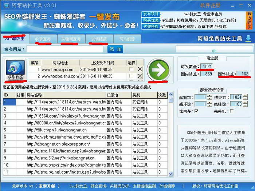The height and width of the screenshot is (191, 255).
Task: Start publishing with the green arrow button
Action: [x=159, y=70]
